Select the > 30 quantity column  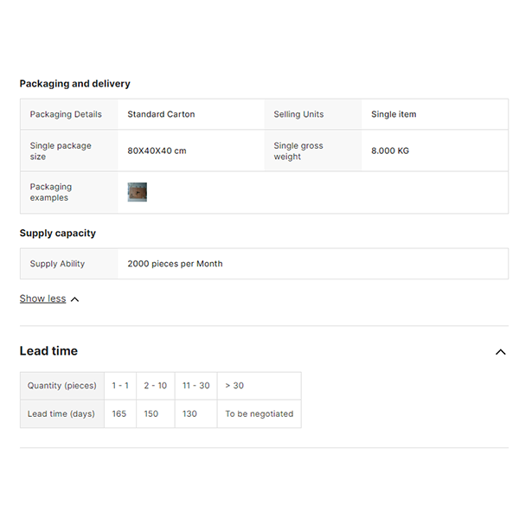pos(234,386)
